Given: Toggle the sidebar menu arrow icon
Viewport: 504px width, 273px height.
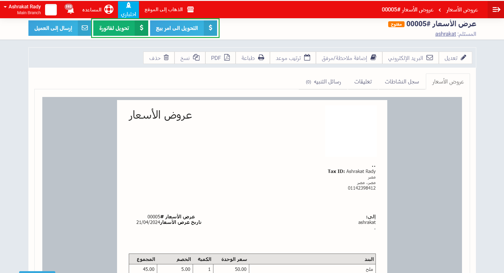Looking at the screenshot, I should 496,10.
